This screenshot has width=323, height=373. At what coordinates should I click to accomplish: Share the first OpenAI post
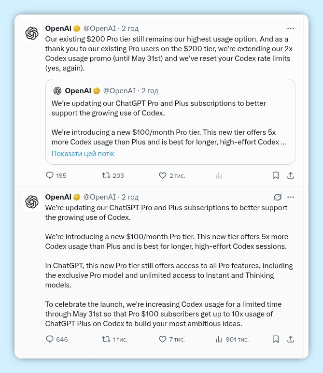(290, 175)
